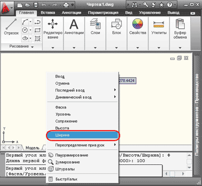Expand the circle tool dropdown arrow
This screenshot has width=202, height=186.
click(30, 30)
